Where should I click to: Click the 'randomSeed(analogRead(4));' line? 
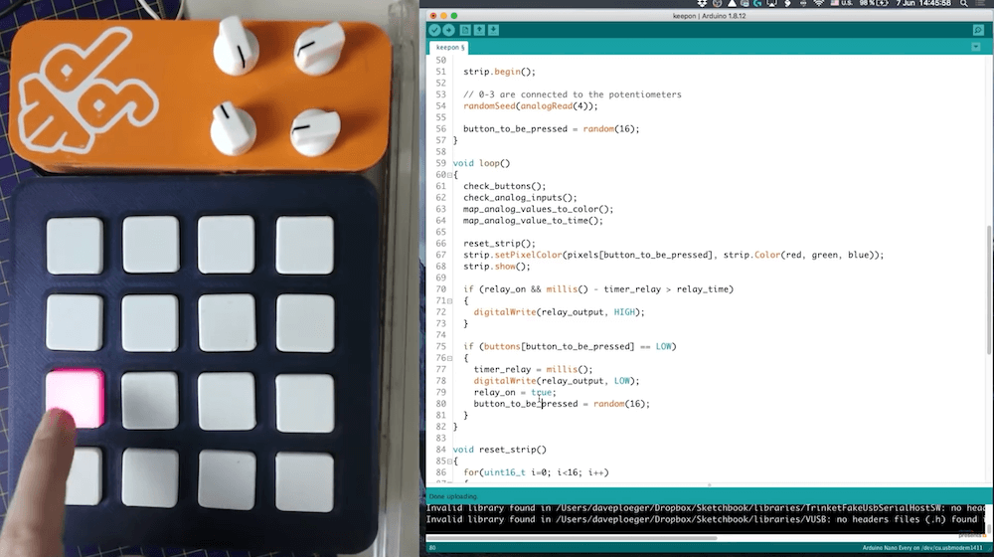(x=531, y=106)
